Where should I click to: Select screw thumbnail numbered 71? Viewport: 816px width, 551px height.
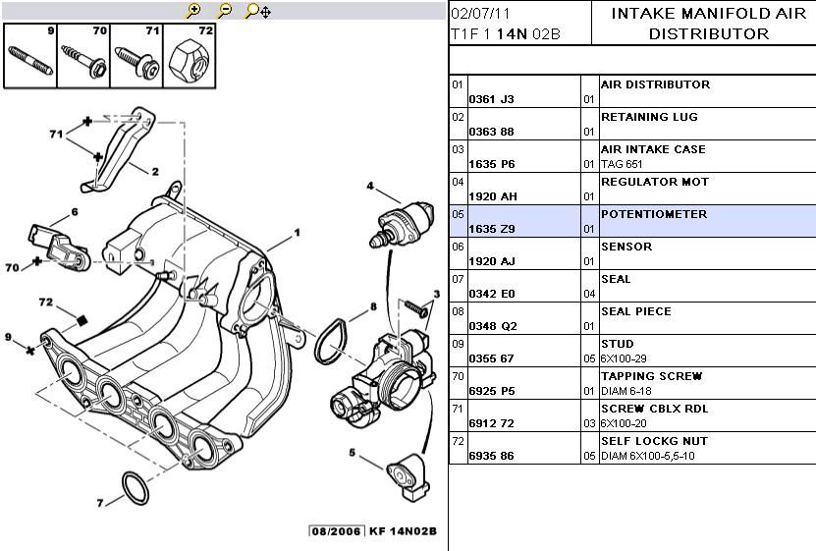(x=136, y=56)
